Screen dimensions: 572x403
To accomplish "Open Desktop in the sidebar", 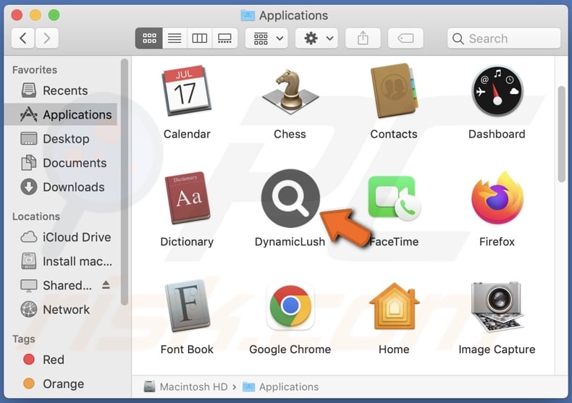I will 62,139.
